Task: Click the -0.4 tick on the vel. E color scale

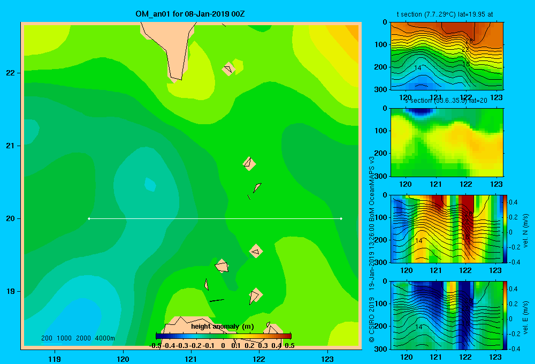Action: pos(515,348)
